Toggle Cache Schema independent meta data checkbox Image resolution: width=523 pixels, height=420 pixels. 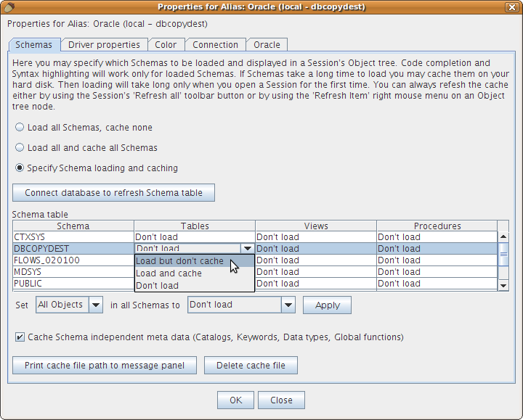[20, 337]
